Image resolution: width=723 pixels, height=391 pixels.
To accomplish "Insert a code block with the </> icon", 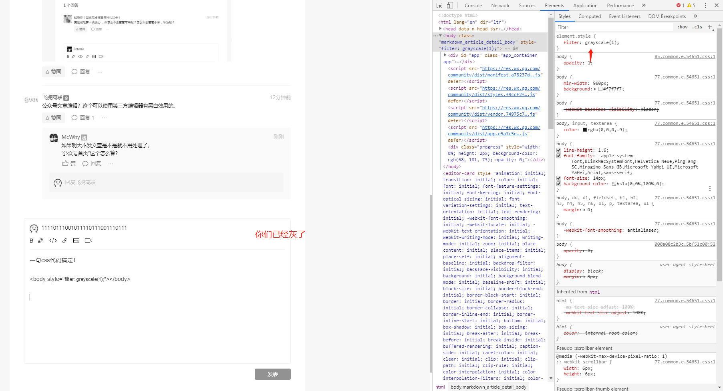I will pos(53,241).
